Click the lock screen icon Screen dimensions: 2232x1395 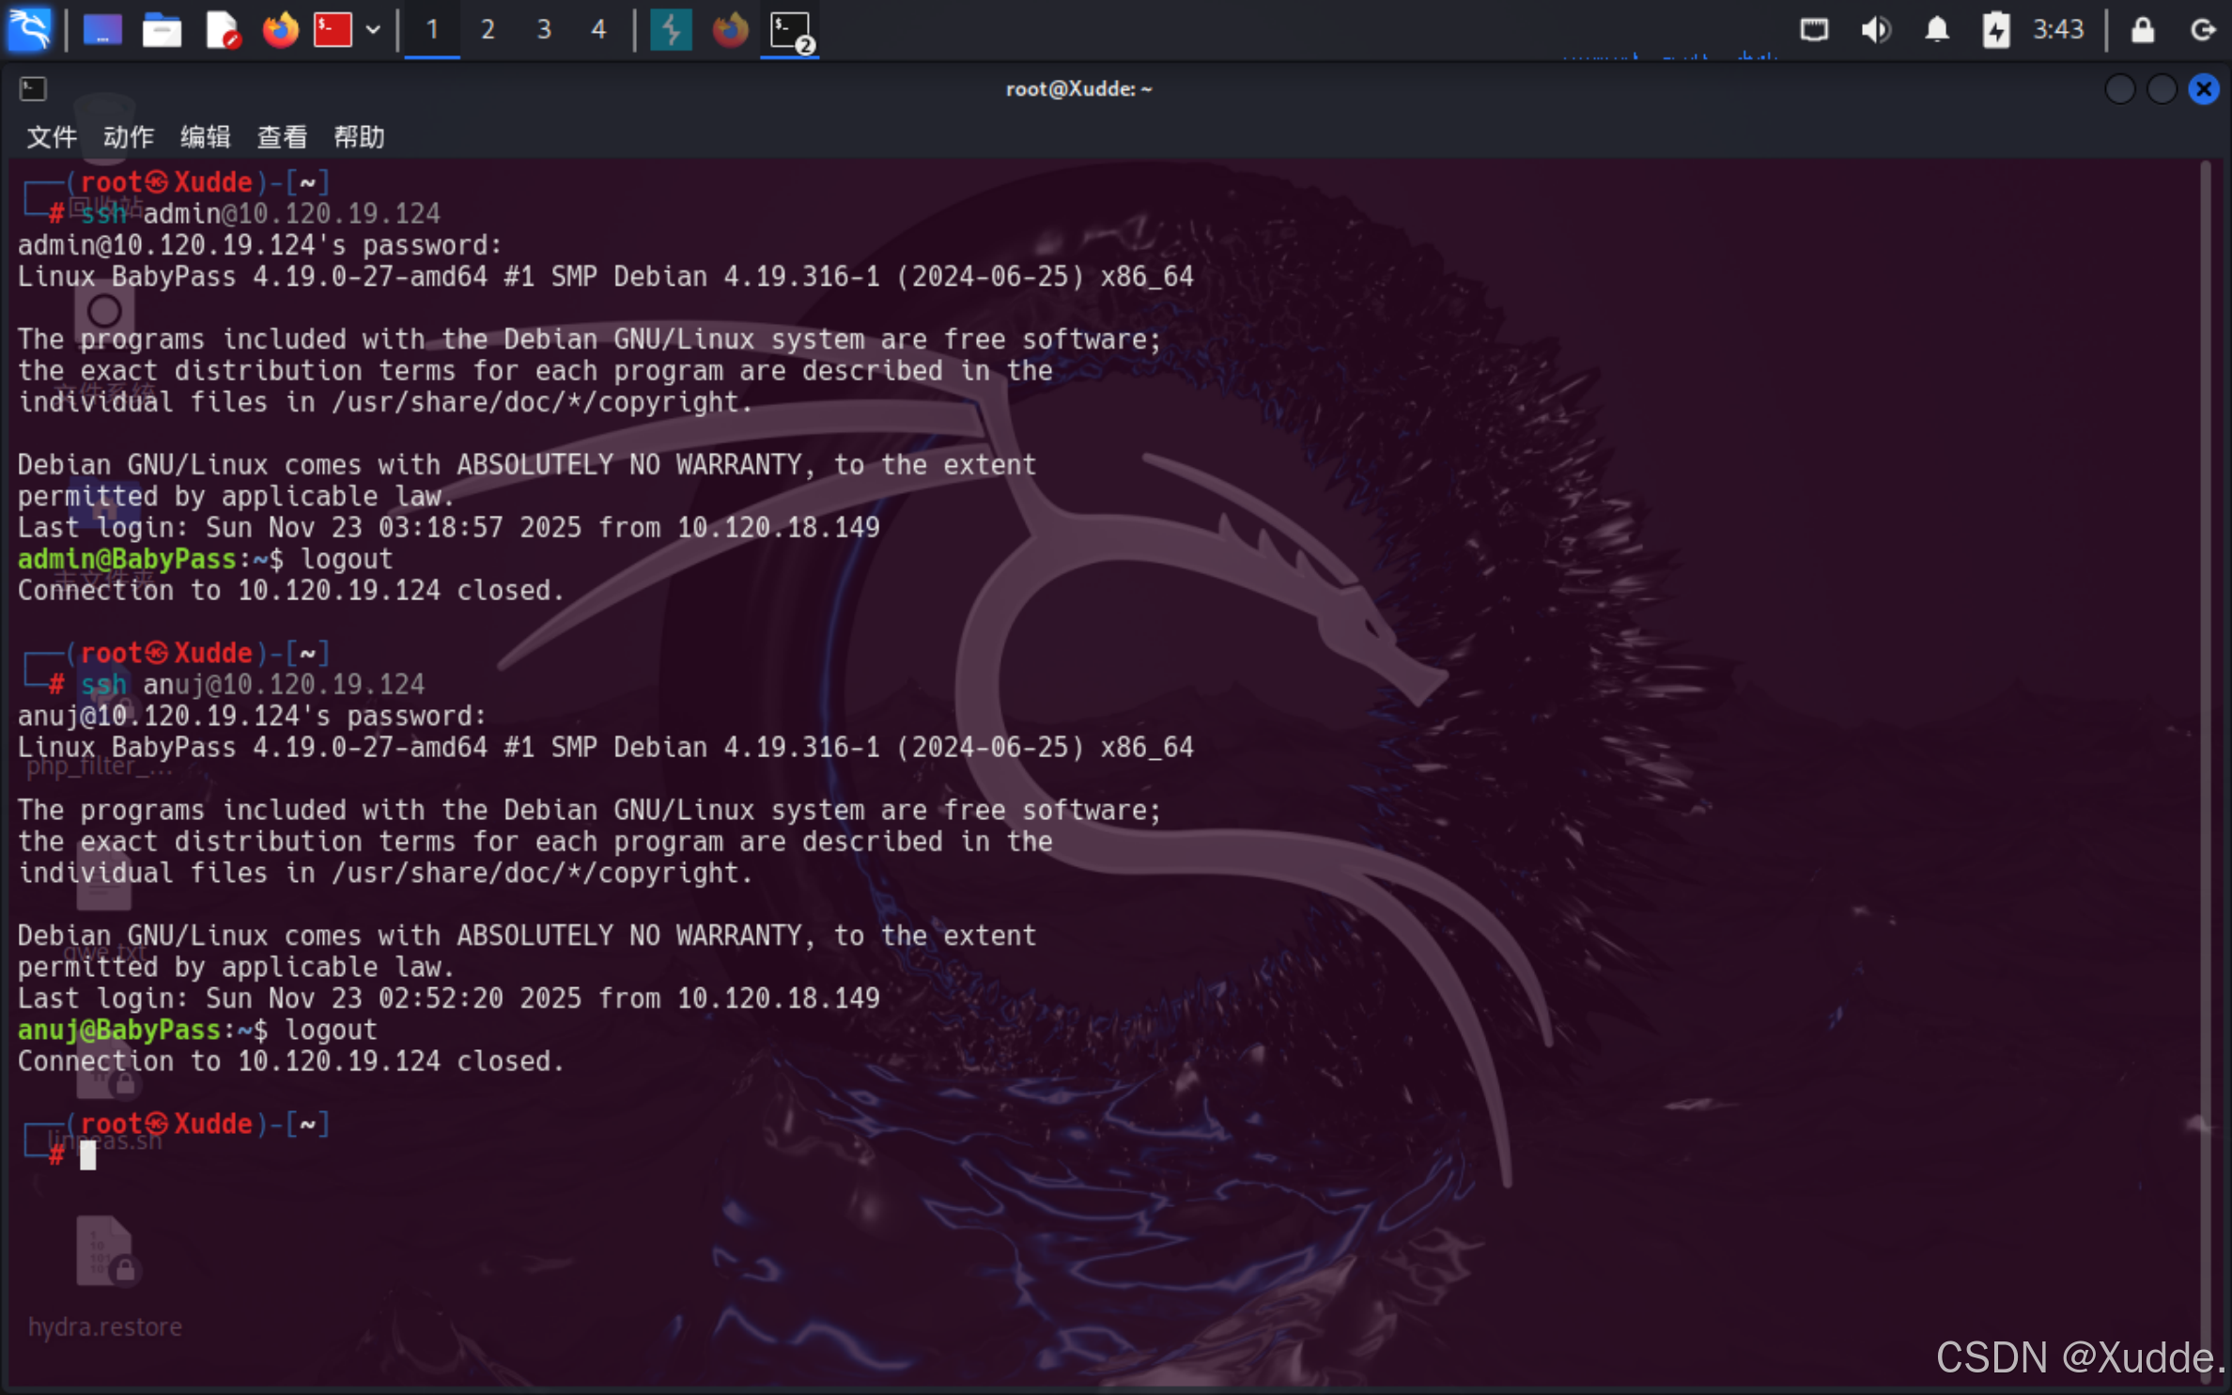[x=2142, y=30]
